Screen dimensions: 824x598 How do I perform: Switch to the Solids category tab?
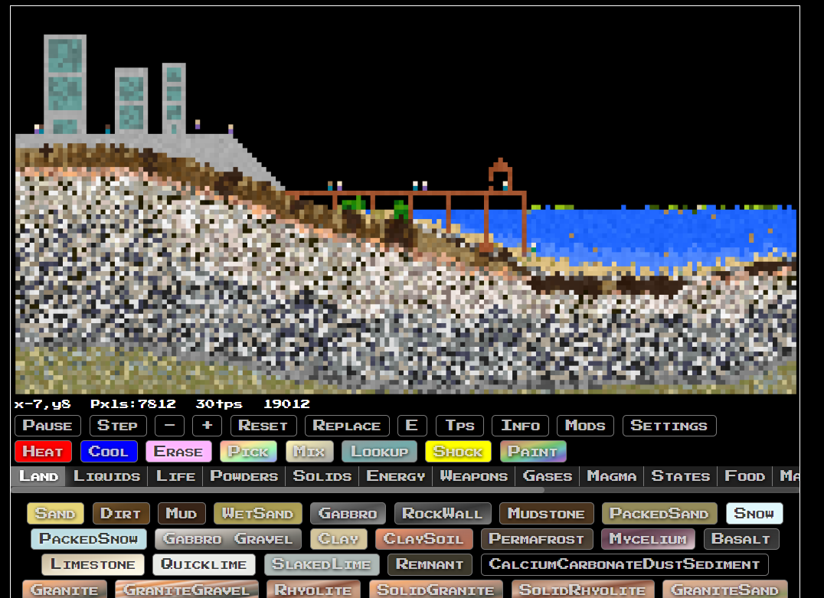click(322, 476)
